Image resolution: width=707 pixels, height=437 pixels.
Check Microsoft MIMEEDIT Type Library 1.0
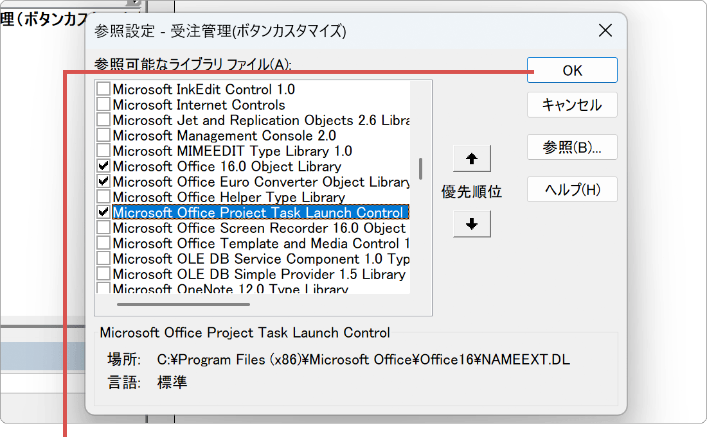[103, 151]
